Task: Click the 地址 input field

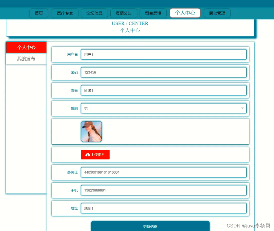Action: 164,208
